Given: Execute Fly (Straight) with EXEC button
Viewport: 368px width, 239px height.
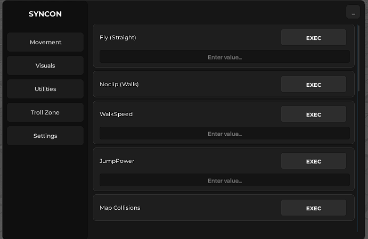Looking at the screenshot, I should coord(314,38).
